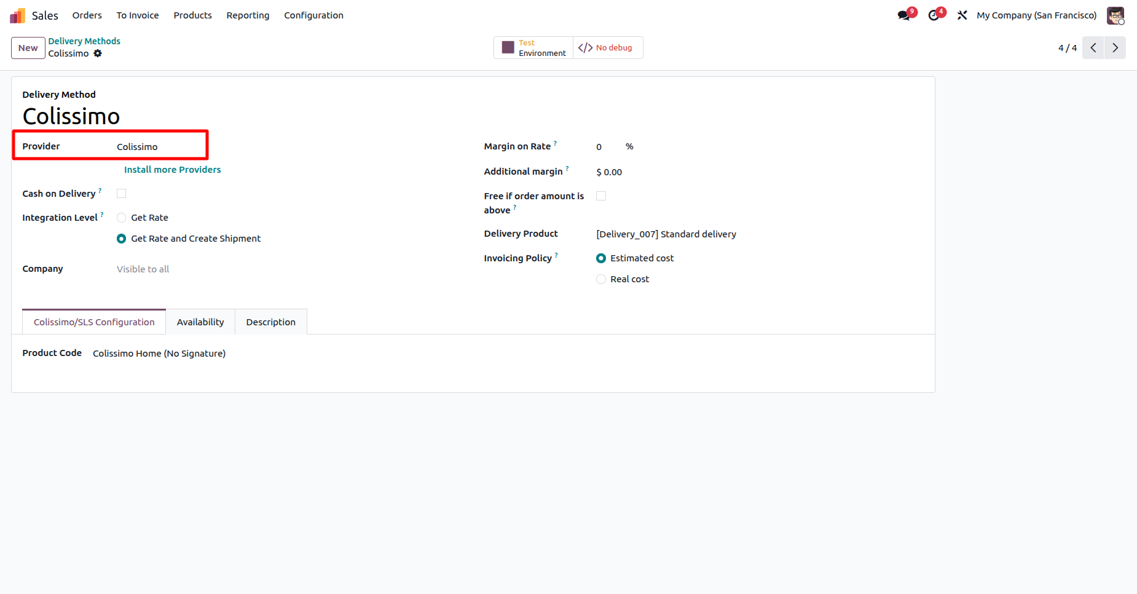Open the My Company switcher
1137x594 pixels.
tap(1036, 15)
